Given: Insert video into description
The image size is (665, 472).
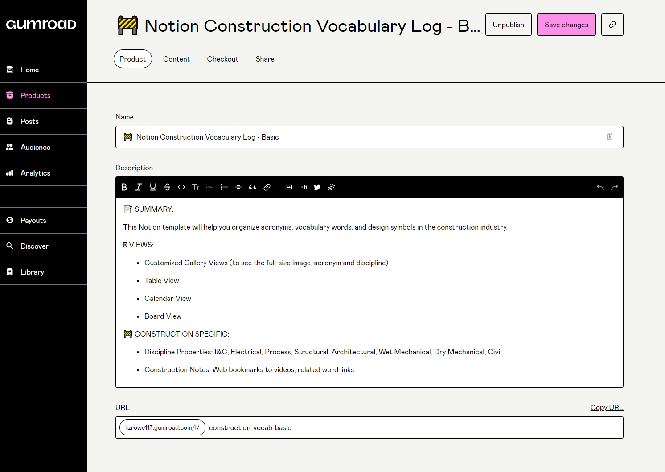Looking at the screenshot, I should 303,187.
